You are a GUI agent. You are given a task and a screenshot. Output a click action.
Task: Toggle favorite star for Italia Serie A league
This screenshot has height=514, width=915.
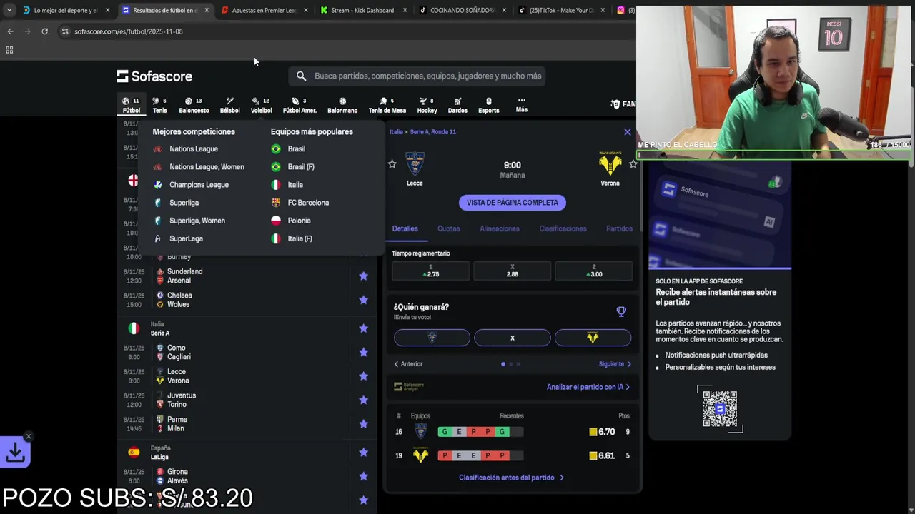[363, 328]
